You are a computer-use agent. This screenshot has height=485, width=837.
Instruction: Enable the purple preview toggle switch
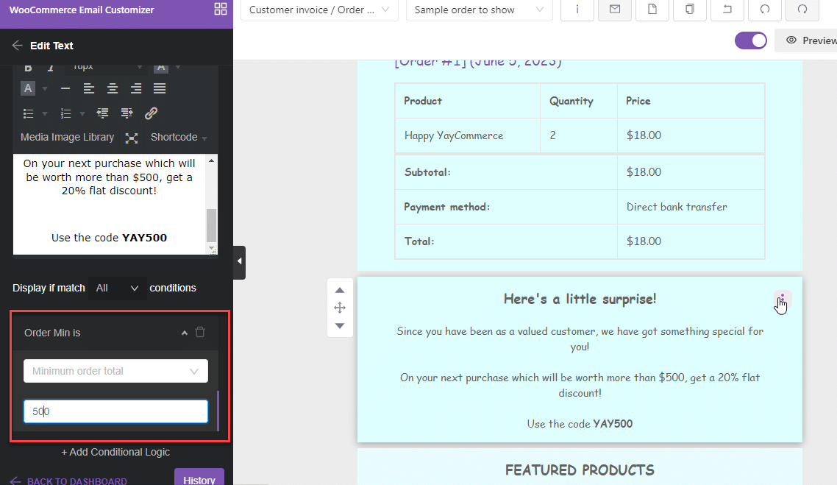click(x=751, y=40)
